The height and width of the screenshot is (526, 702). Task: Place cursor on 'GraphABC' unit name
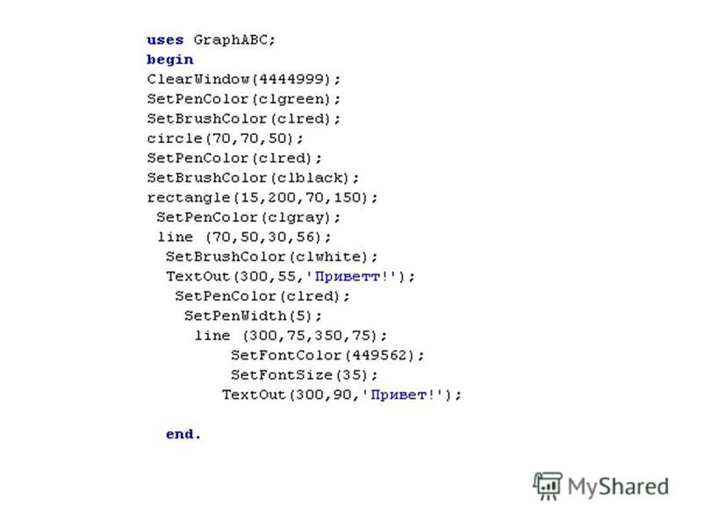tap(231, 39)
